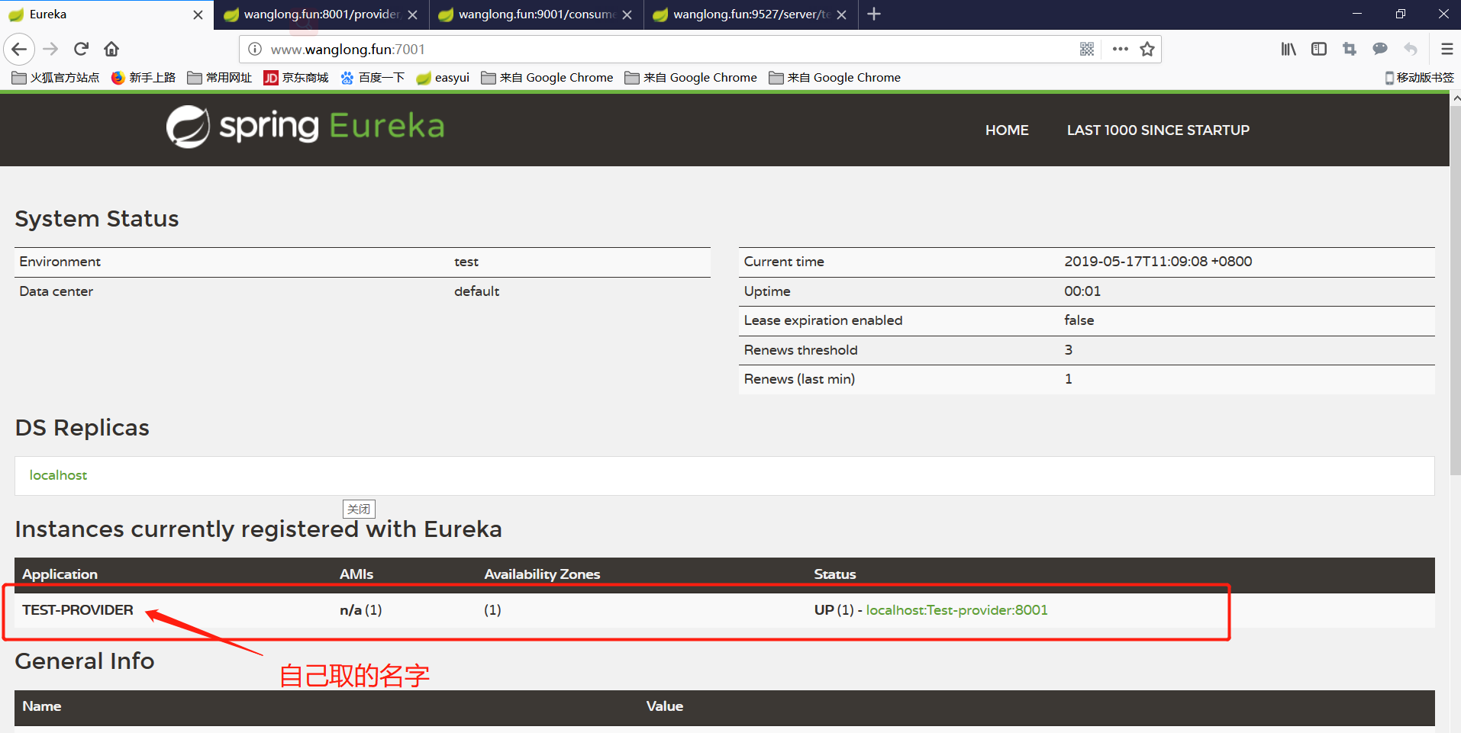Click the undo arrow toolbar icon

(1411, 50)
